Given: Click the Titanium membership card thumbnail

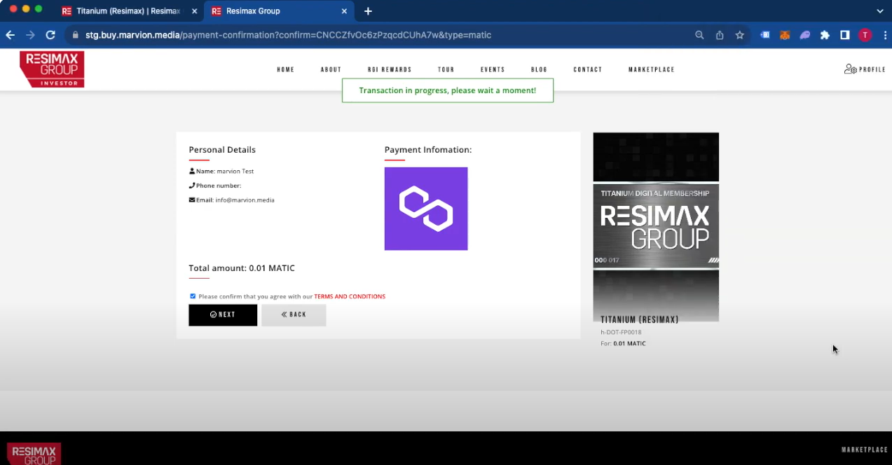Looking at the screenshot, I should point(656,226).
